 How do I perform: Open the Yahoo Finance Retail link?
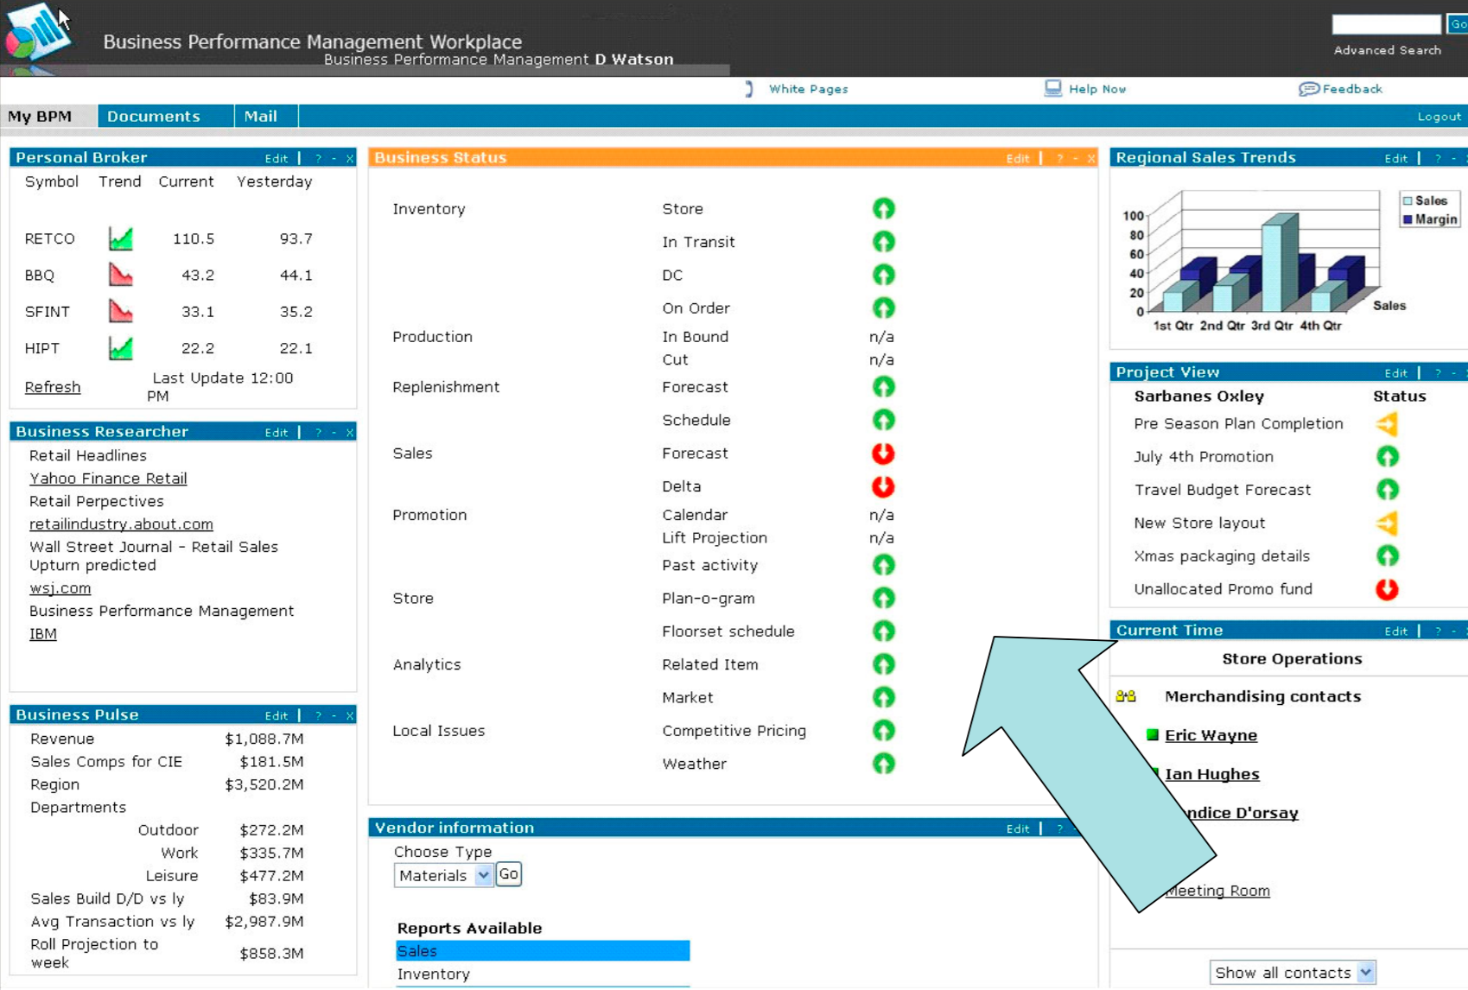108,479
